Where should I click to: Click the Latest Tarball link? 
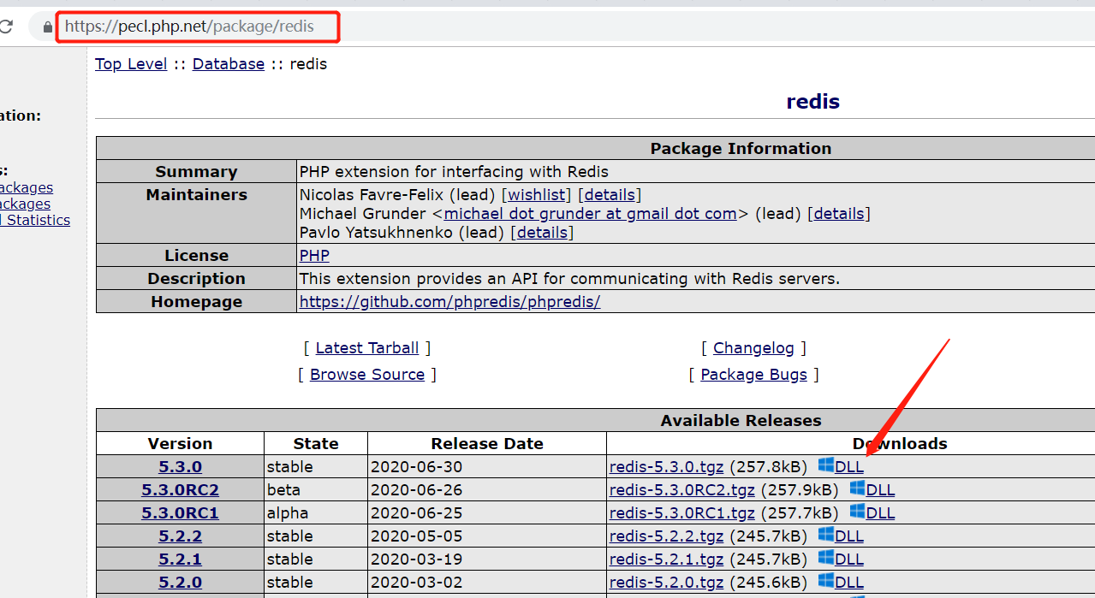[367, 348]
